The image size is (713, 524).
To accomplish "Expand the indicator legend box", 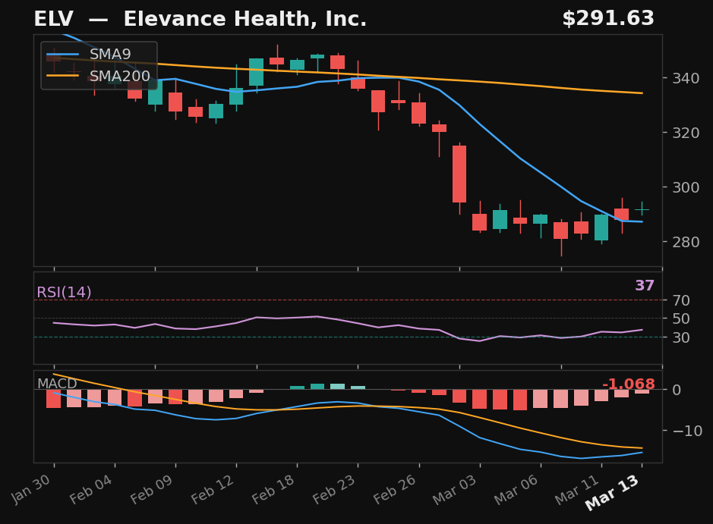I will [99, 64].
